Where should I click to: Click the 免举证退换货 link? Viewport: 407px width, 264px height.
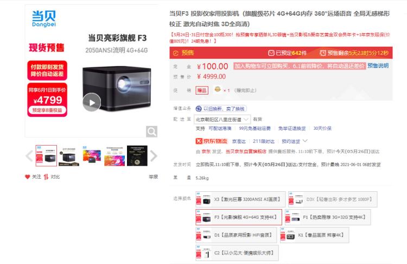point(292,128)
